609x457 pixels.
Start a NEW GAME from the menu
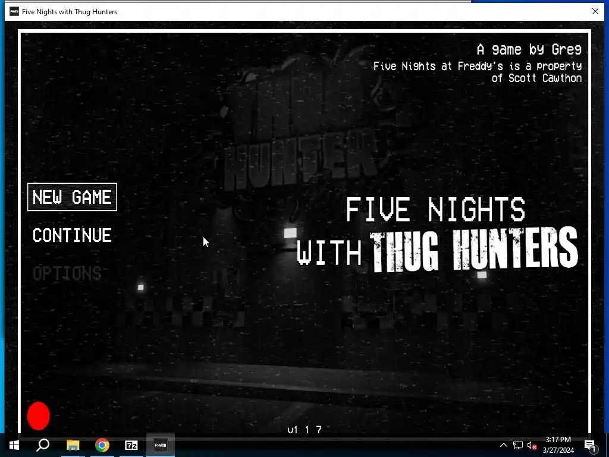[x=72, y=197]
